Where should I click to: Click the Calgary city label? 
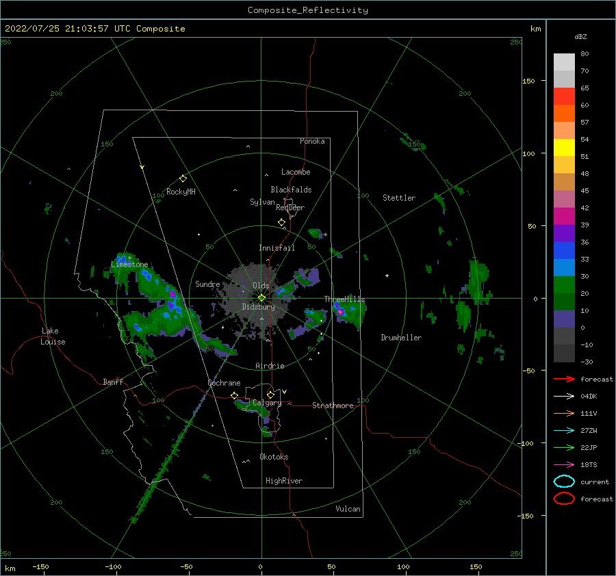[x=267, y=403]
